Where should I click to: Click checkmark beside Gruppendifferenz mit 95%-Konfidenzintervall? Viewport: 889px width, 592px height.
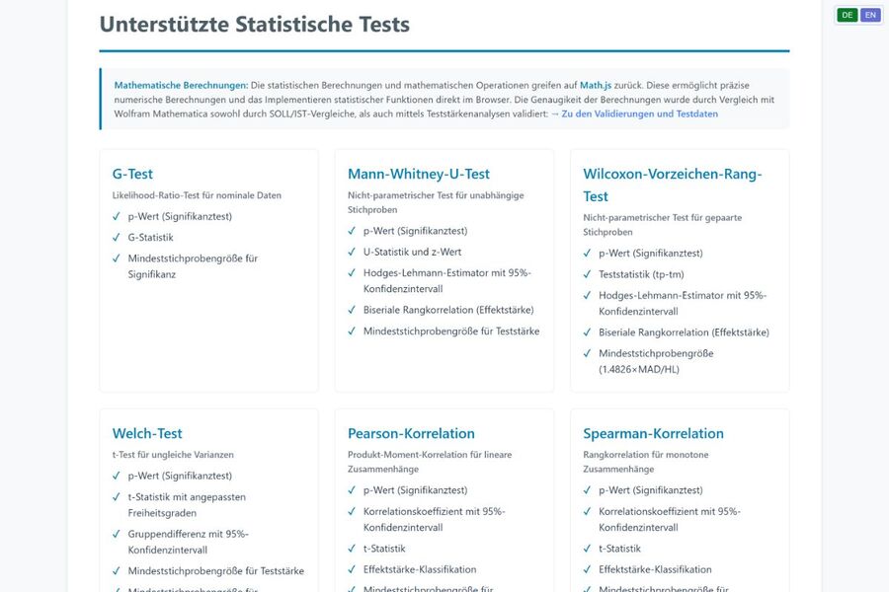pos(117,534)
